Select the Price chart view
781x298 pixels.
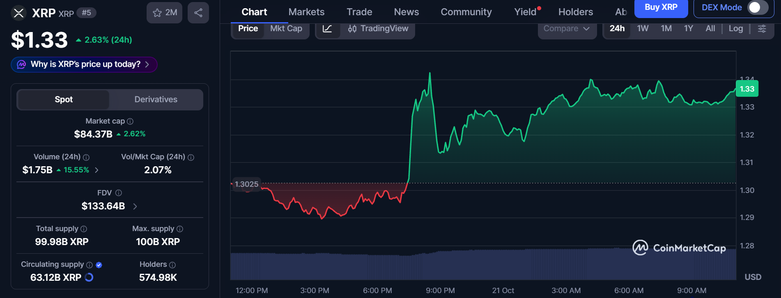[248, 29]
